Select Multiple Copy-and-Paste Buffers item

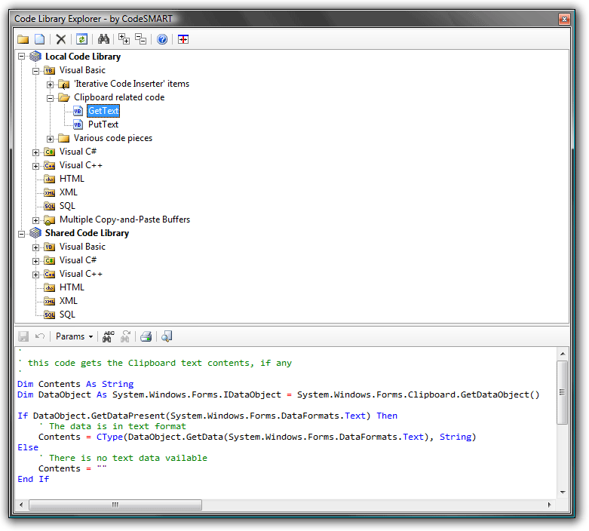(x=124, y=219)
